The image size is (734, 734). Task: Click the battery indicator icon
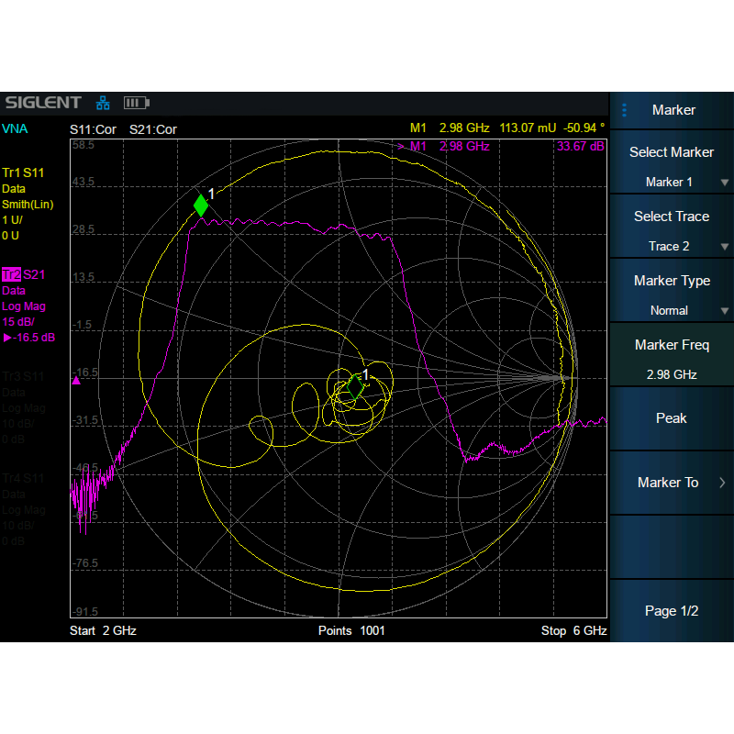click(x=136, y=103)
